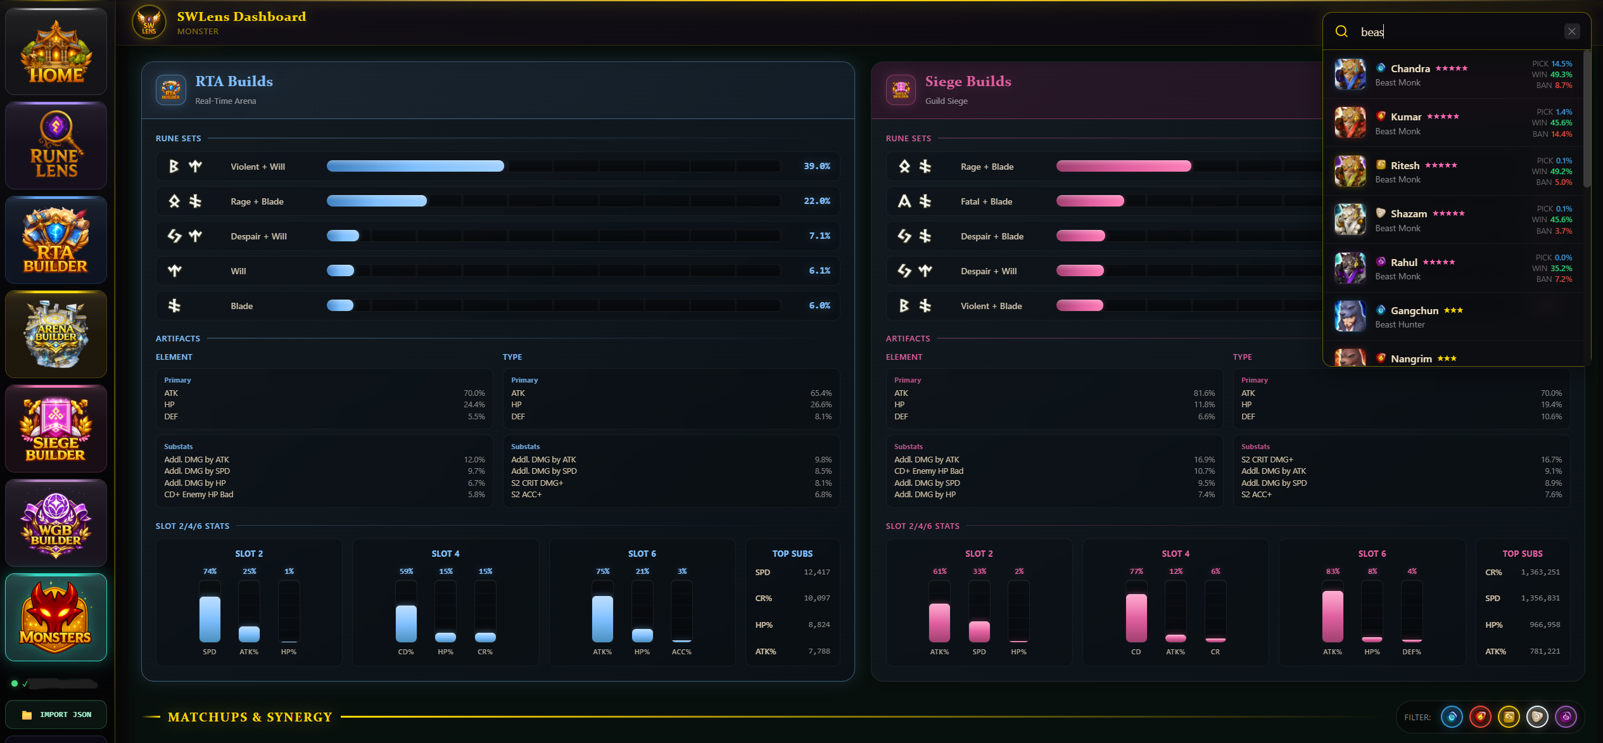Toggle the water element filter
Viewport: 1603px width, 743px height.
pyautogui.click(x=1452, y=717)
